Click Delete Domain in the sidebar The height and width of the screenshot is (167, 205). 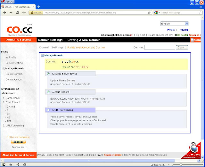[x=14, y=74]
